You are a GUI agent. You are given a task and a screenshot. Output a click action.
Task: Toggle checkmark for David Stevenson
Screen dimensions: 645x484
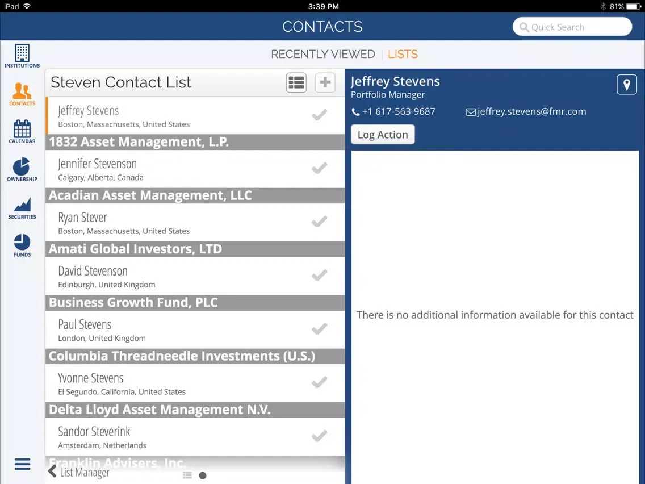point(319,275)
